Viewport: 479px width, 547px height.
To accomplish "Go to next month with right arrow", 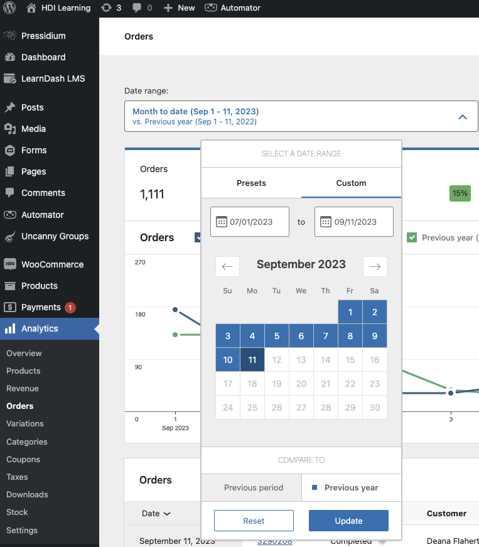I will pos(375,266).
